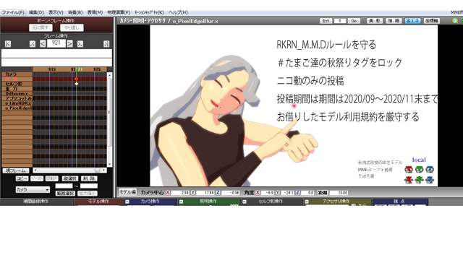463x260 pixels.
Task: Click the コピー copy button
Action: (22, 178)
